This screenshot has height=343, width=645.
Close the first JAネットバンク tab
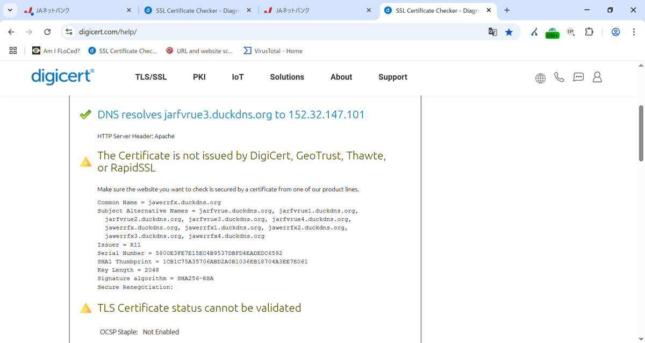[129, 10]
